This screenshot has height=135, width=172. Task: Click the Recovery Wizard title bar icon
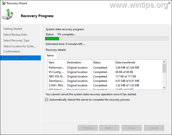(3, 3)
